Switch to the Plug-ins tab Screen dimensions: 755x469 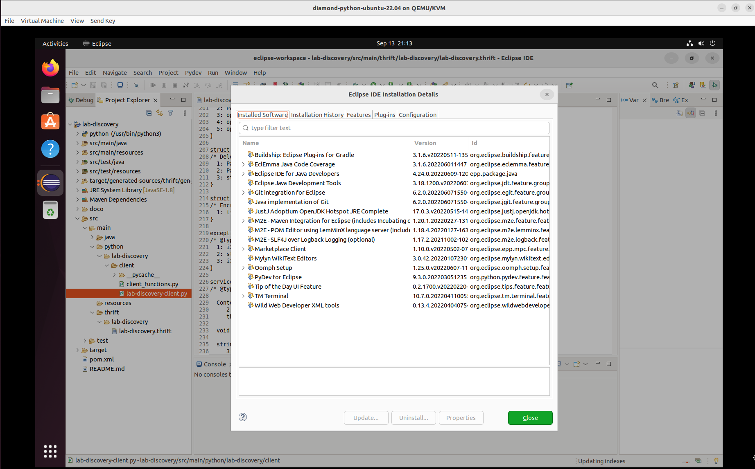tap(385, 115)
